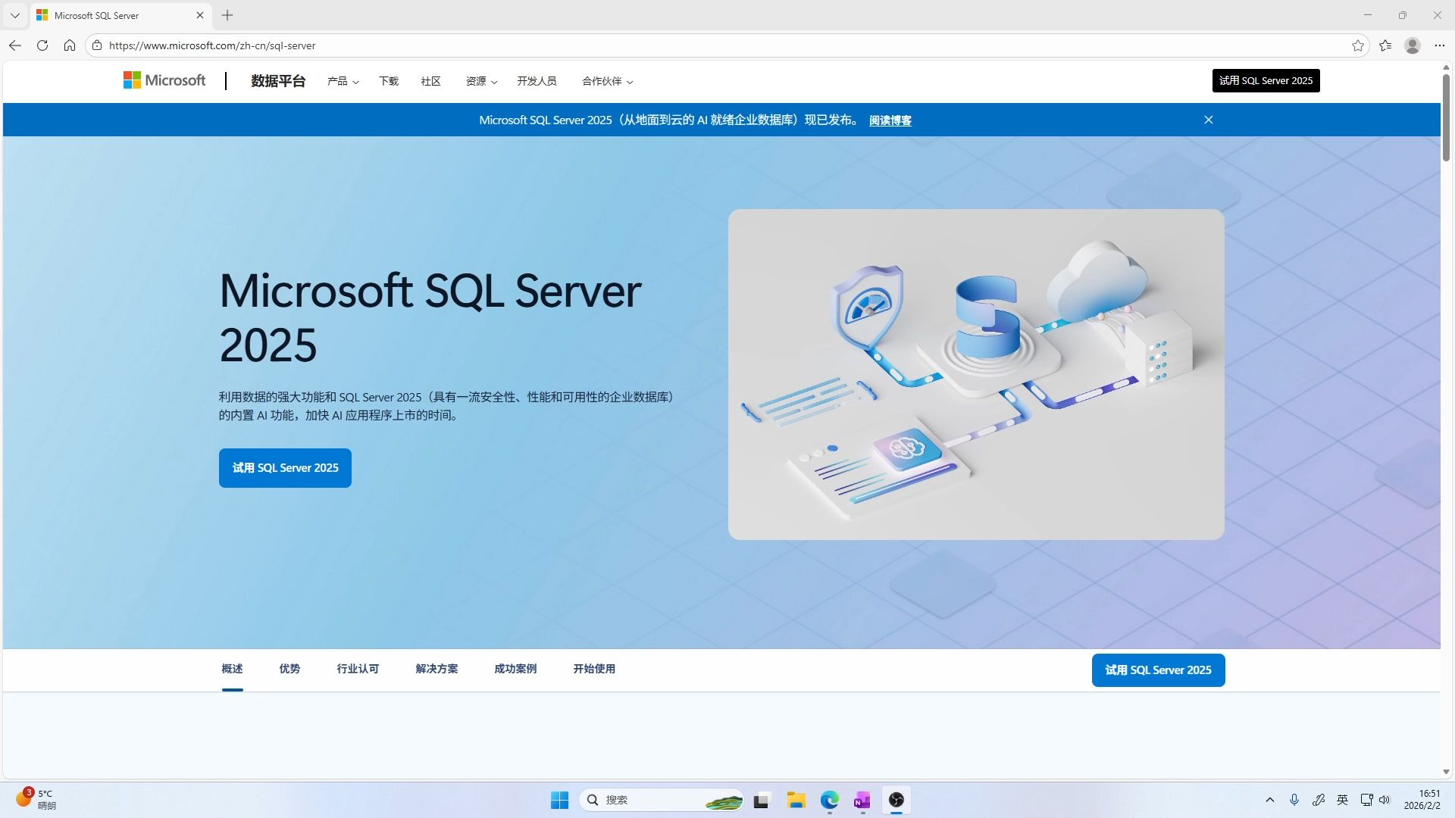The image size is (1455, 818).
Task: Reload the current page
Action: 42,45
